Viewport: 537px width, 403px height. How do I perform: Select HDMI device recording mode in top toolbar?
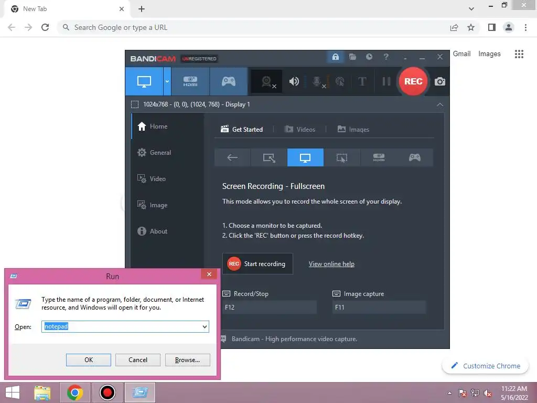pyautogui.click(x=190, y=81)
